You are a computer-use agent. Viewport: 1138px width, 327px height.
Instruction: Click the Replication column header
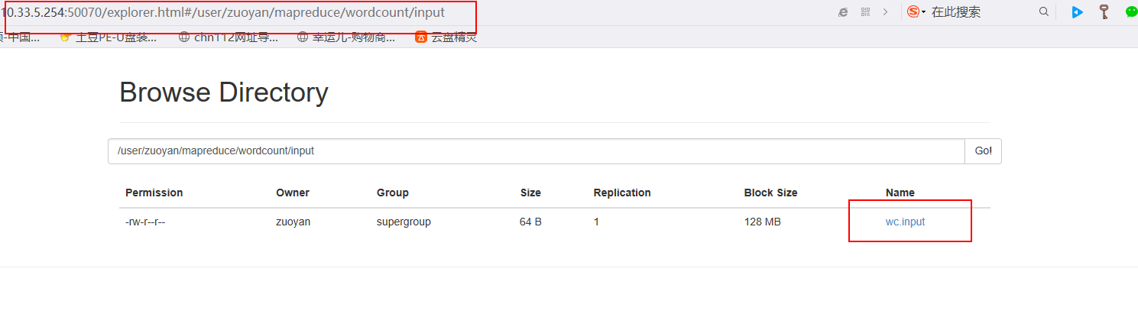click(x=622, y=193)
